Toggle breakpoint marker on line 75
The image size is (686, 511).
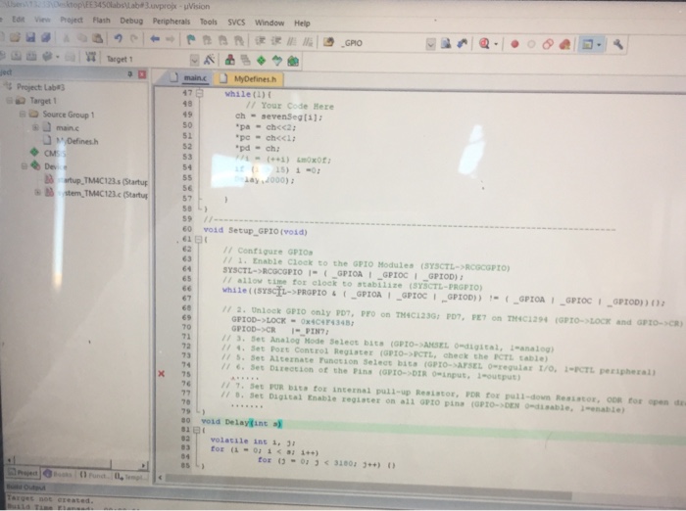162,373
